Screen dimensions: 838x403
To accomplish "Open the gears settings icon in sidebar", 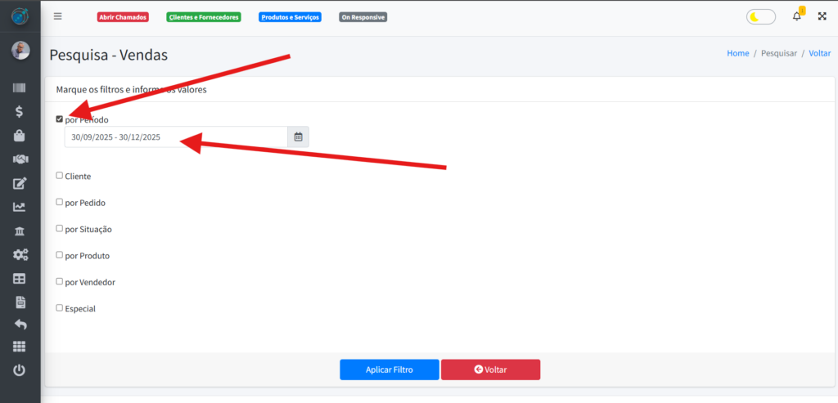I will click(x=20, y=254).
